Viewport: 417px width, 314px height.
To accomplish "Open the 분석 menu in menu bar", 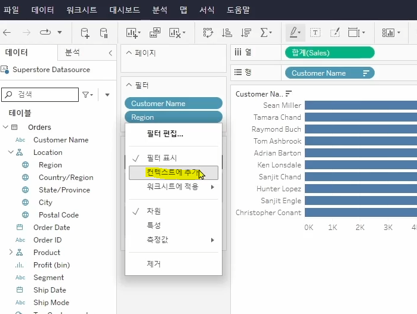I will 159,10.
